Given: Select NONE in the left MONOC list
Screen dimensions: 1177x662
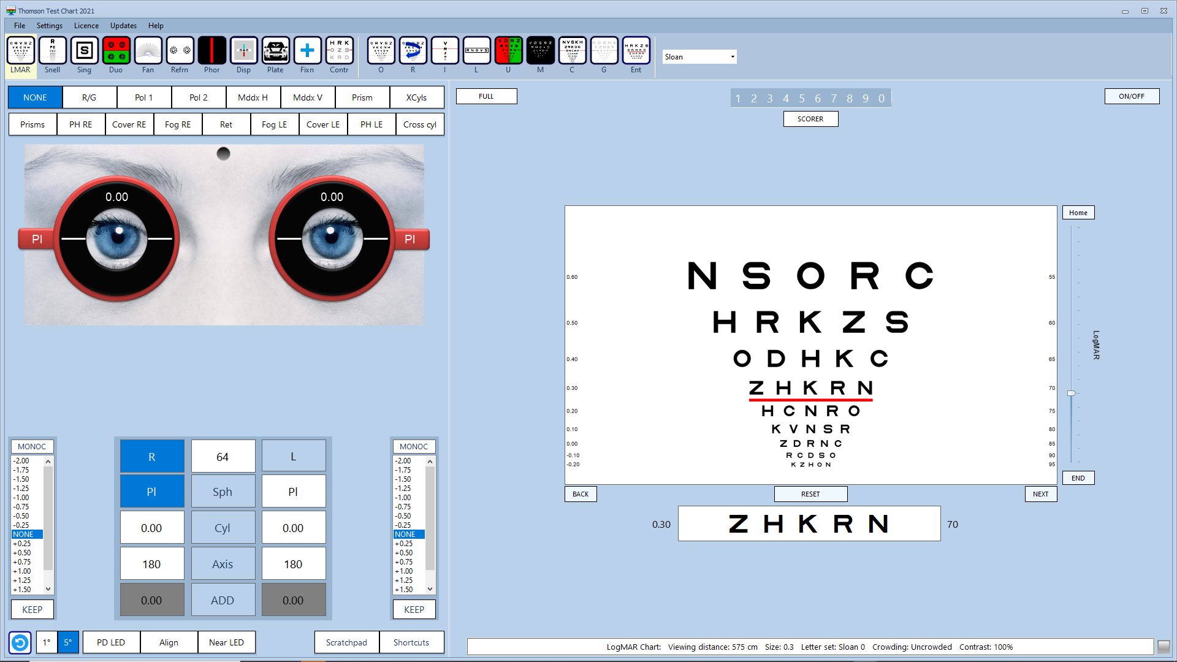Looking at the screenshot, I should tap(26, 534).
